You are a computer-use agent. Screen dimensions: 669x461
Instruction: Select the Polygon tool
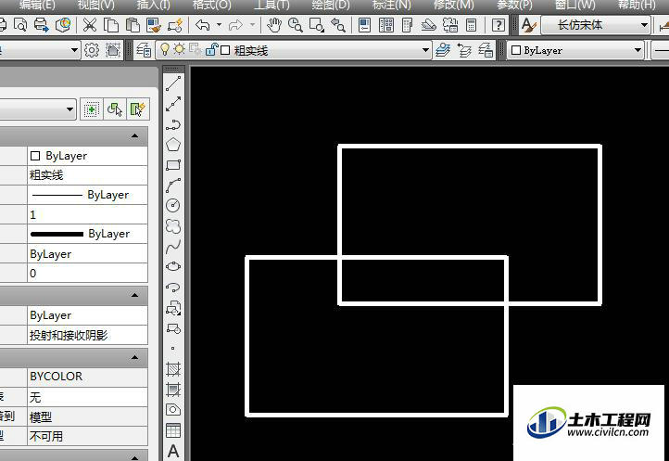(x=173, y=145)
